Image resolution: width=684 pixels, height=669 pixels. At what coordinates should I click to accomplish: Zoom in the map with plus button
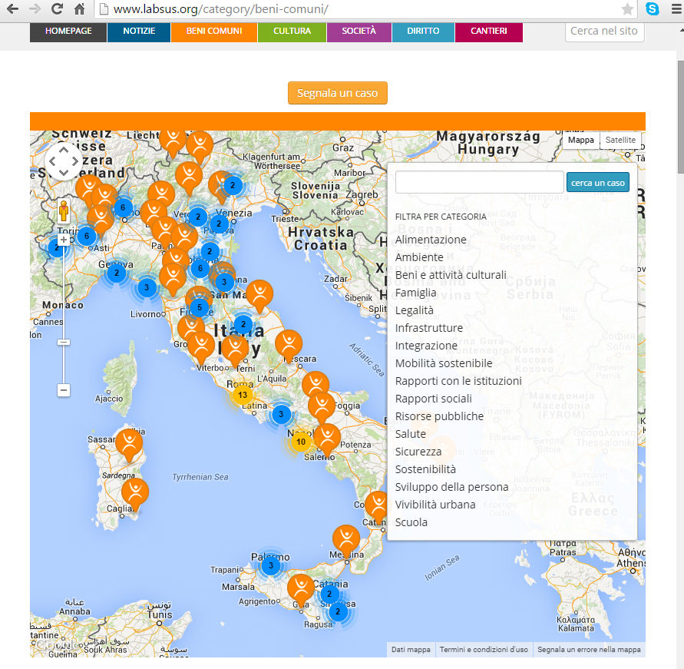pos(64,240)
